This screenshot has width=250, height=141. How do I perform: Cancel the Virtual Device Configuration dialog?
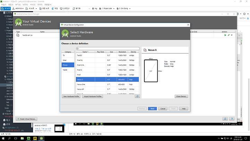click(163, 109)
